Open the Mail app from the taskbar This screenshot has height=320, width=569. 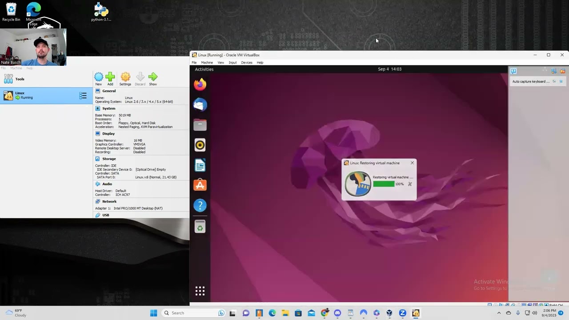311,313
